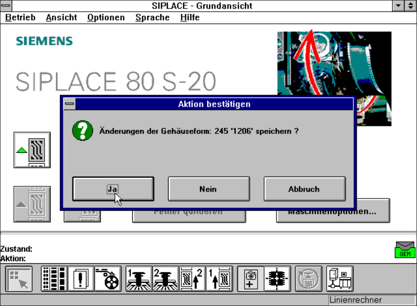Click the camera plus icon
Viewport: 417px width, 306px height.
pos(251,279)
